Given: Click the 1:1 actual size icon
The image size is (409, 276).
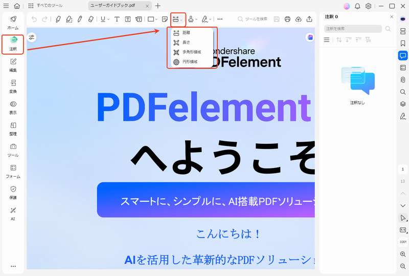Looking at the screenshot, I should click(403, 230).
